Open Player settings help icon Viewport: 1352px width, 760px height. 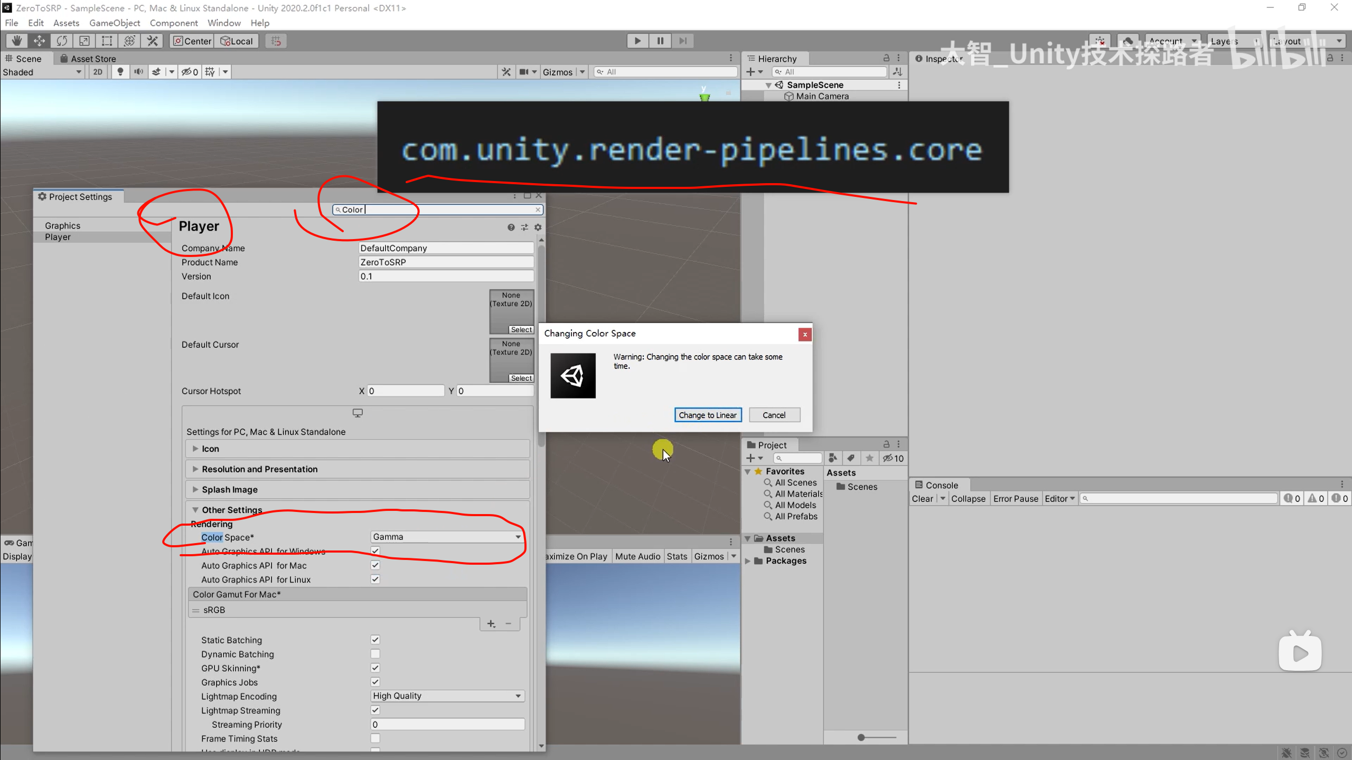point(511,227)
